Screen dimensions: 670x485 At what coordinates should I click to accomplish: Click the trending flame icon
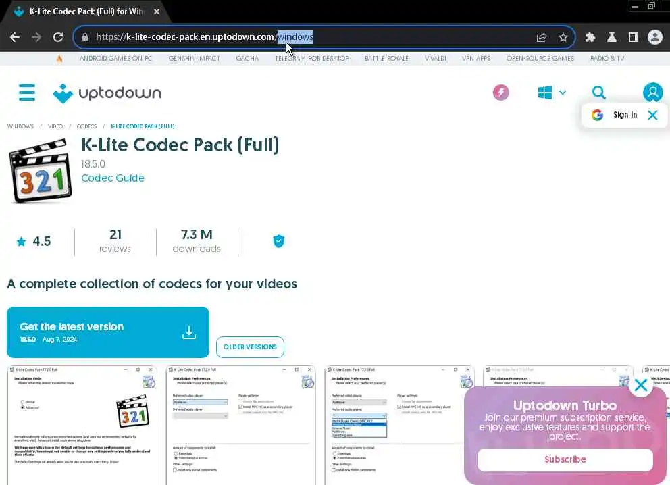(x=59, y=59)
